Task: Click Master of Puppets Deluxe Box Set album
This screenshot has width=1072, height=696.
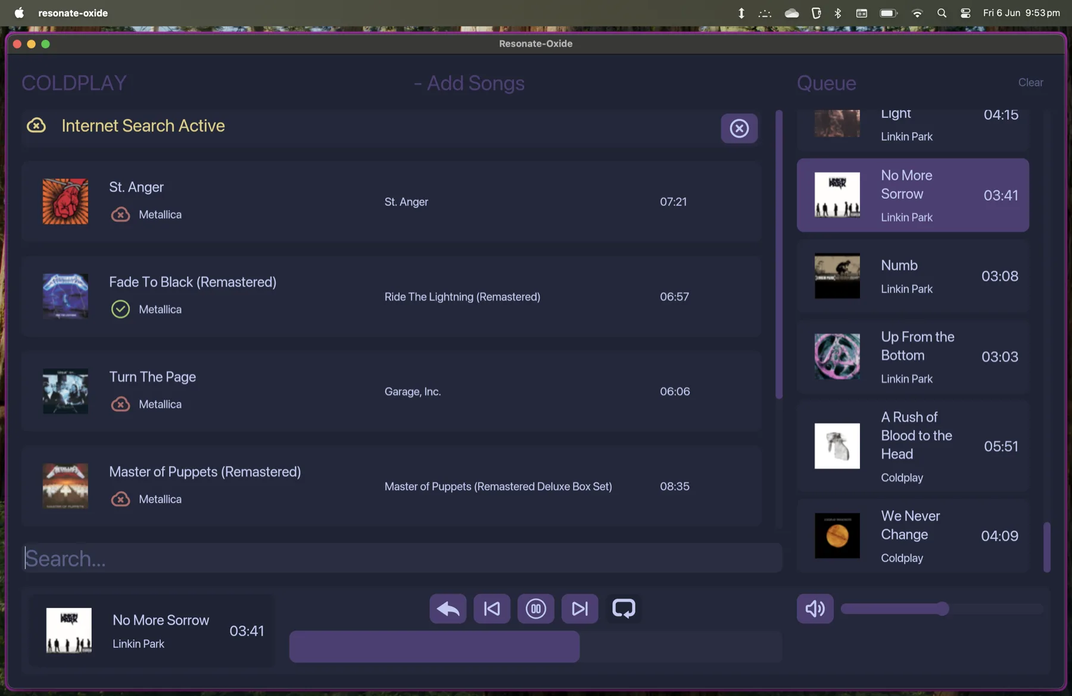Action: tap(498, 486)
